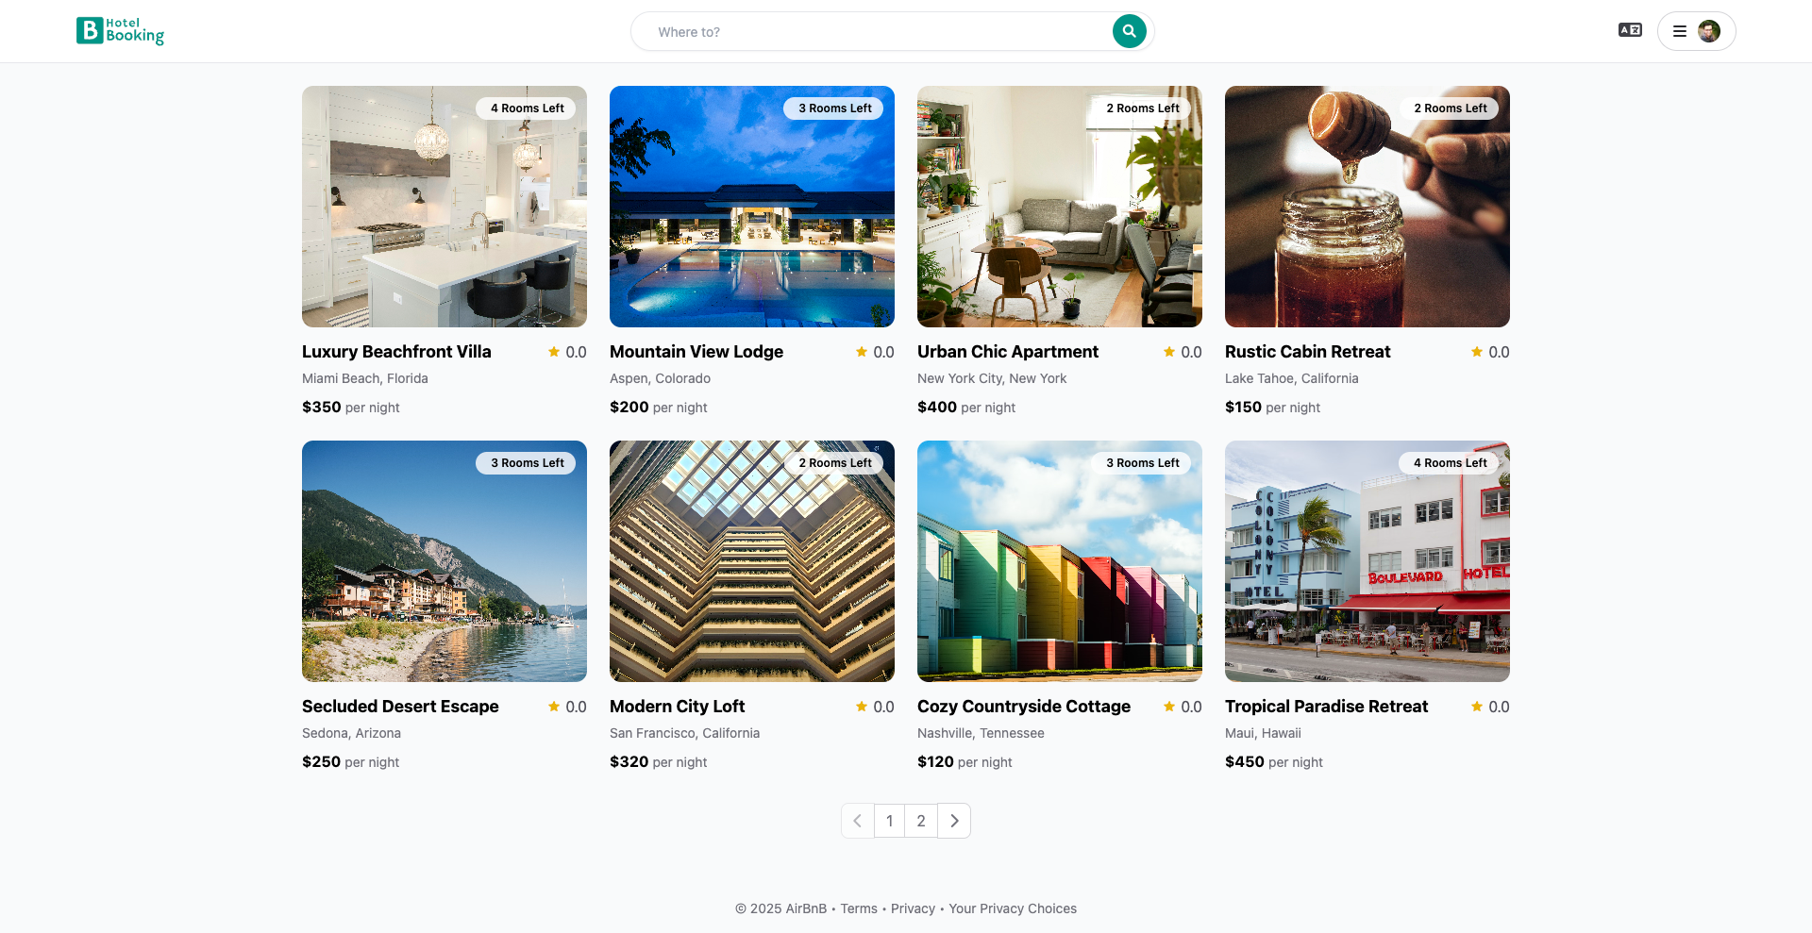Click the Cozy Countryside Cottage title
This screenshot has width=1812, height=933.
point(1024,707)
